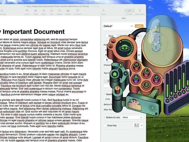This screenshot has height=142, width=189.
Task: Toggle Bold formatting button
Action: (107, 60)
